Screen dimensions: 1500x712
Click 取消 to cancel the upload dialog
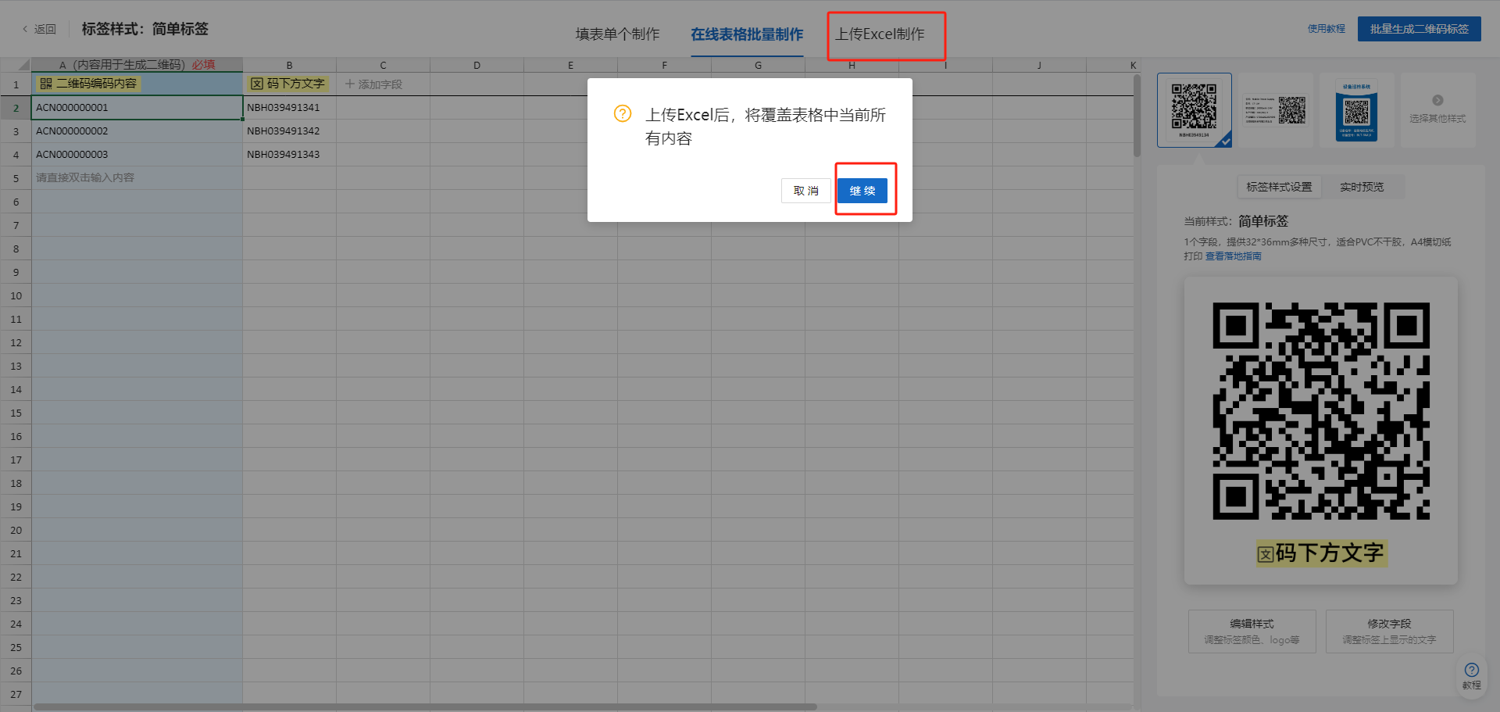(805, 191)
